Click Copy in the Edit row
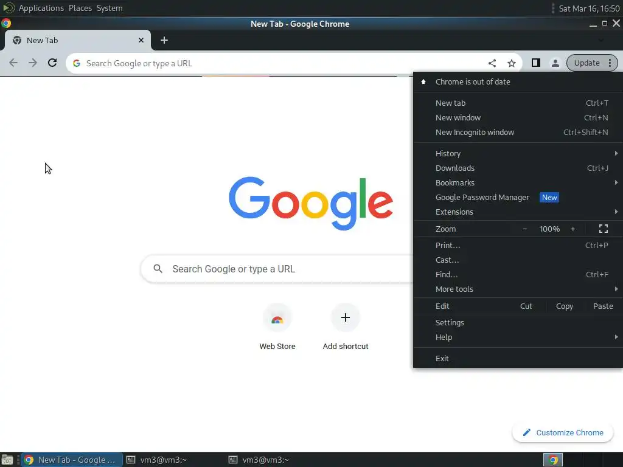This screenshot has height=467, width=623. click(x=565, y=306)
